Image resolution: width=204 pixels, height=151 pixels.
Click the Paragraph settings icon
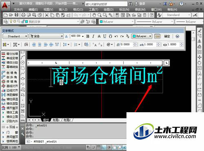pyautogui.click(x=26, y=44)
